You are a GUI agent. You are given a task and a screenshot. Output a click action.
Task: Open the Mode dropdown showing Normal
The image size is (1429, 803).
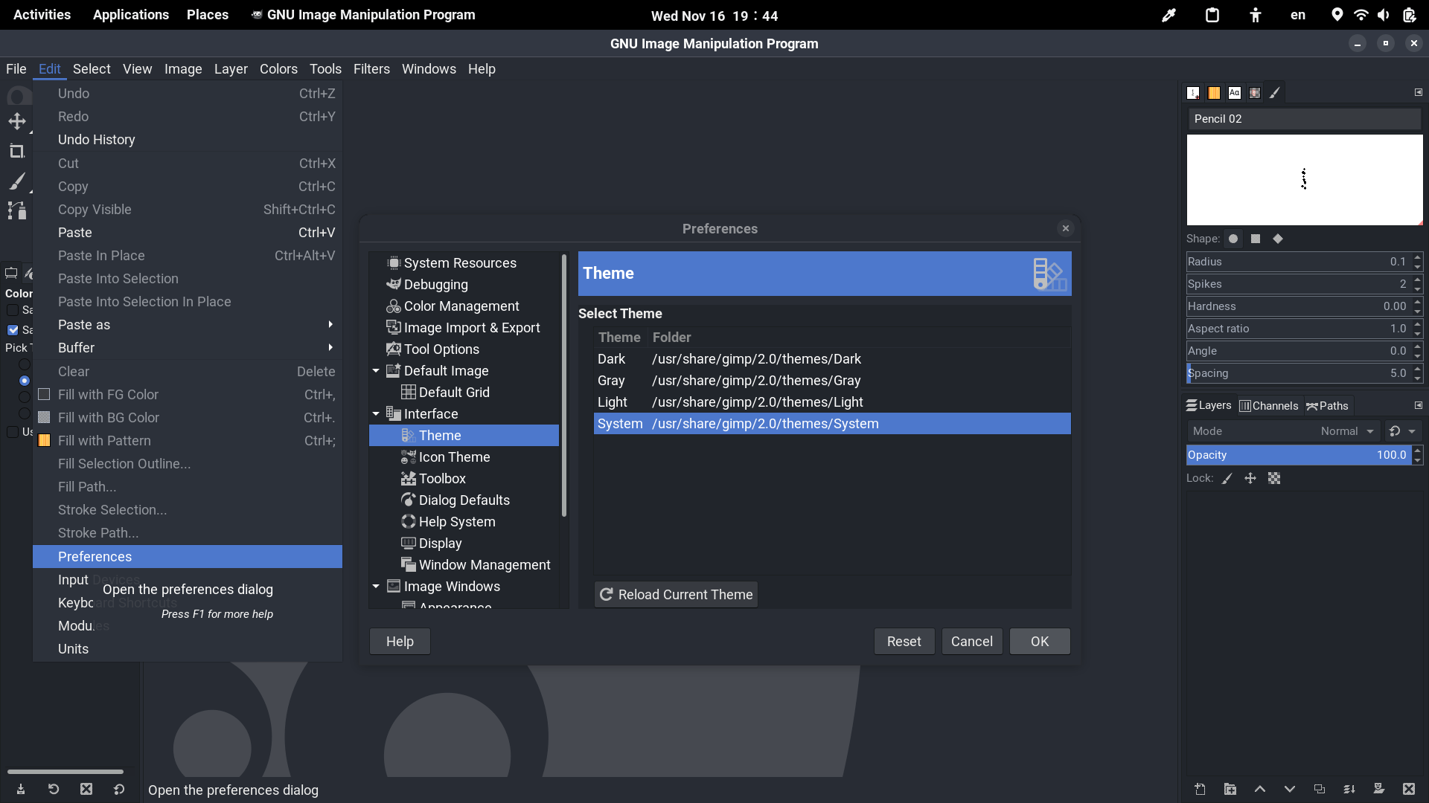pos(1347,430)
